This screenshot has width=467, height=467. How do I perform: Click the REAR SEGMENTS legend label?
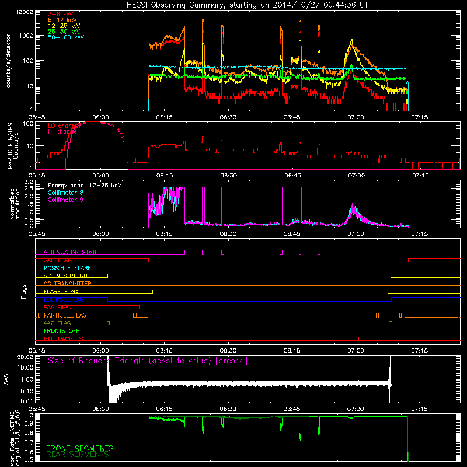(x=78, y=455)
